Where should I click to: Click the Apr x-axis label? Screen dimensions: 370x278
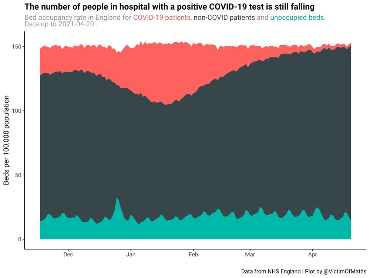click(313, 255)
